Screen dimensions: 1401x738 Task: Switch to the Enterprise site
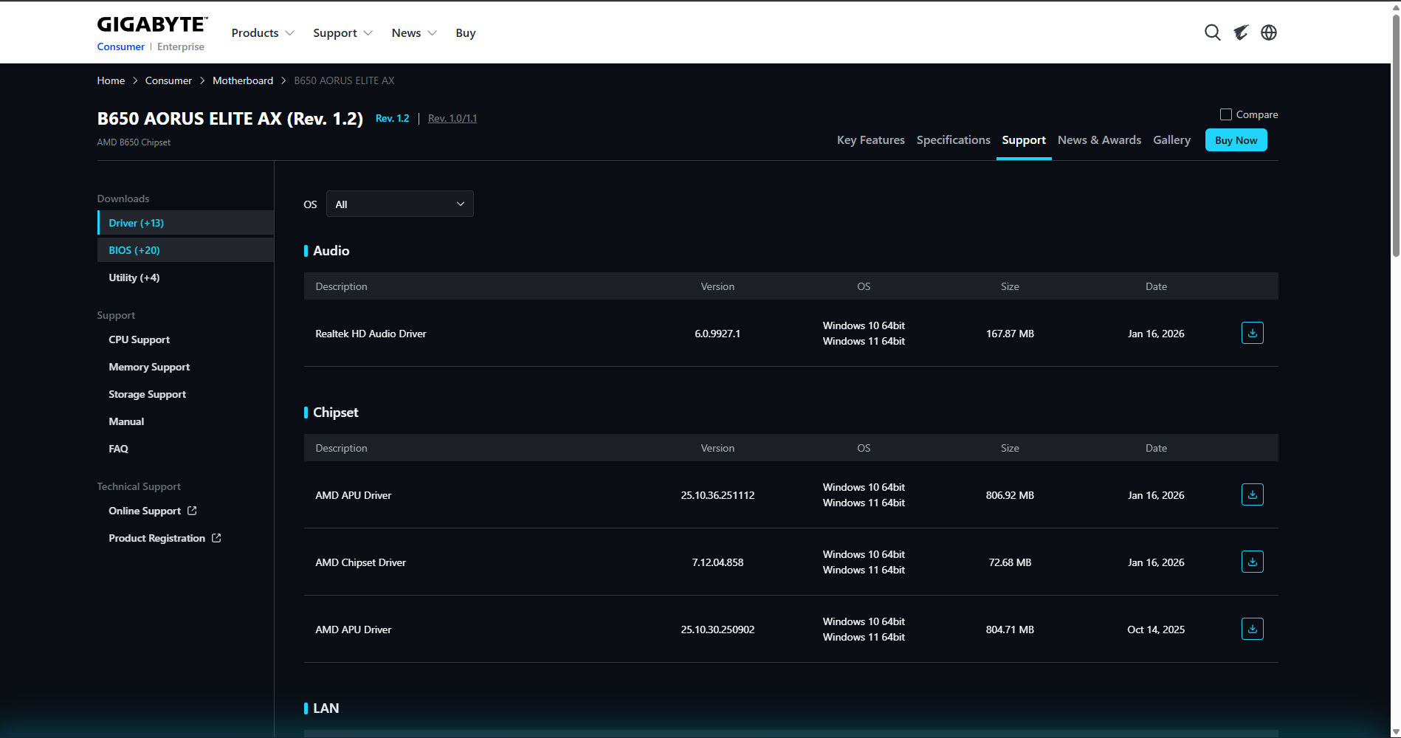coord(181,46)
